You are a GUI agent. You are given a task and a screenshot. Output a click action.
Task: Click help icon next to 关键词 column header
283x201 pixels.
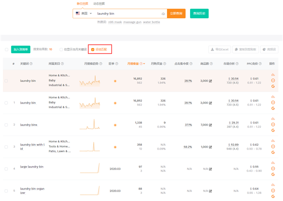[31, 64]
